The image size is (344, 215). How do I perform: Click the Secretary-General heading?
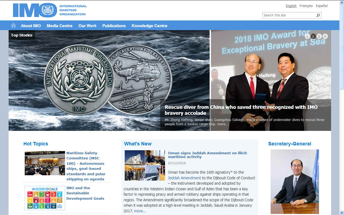[x=290, y=144]
